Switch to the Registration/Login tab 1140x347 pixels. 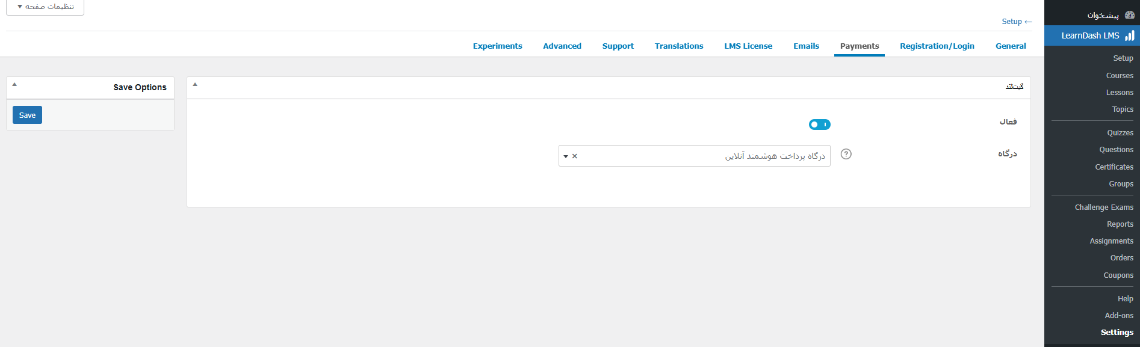937,46
